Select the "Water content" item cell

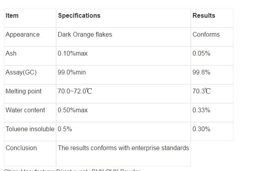click(x=25, y=110)
